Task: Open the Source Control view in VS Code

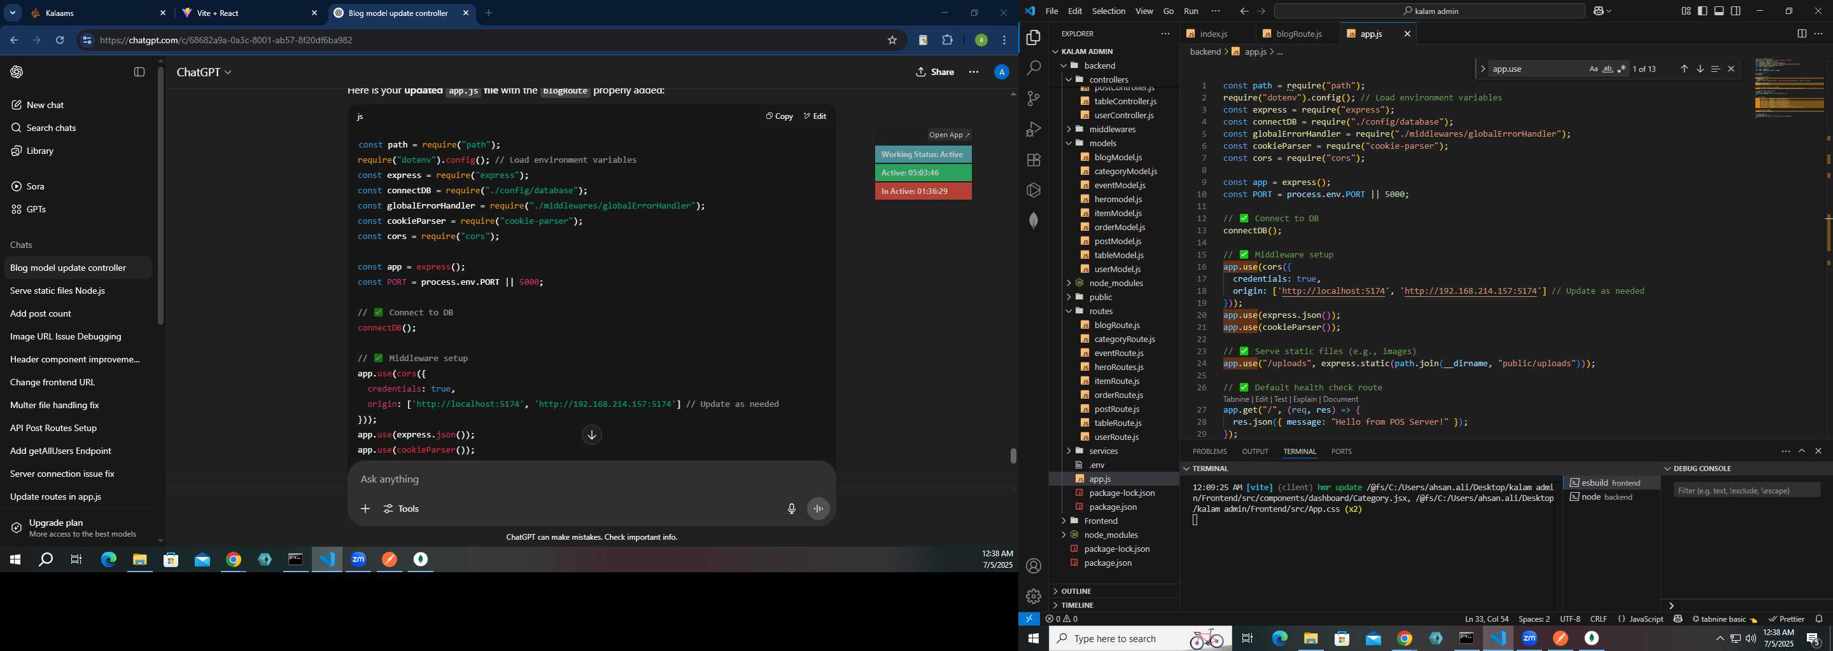Action: 1033,99
